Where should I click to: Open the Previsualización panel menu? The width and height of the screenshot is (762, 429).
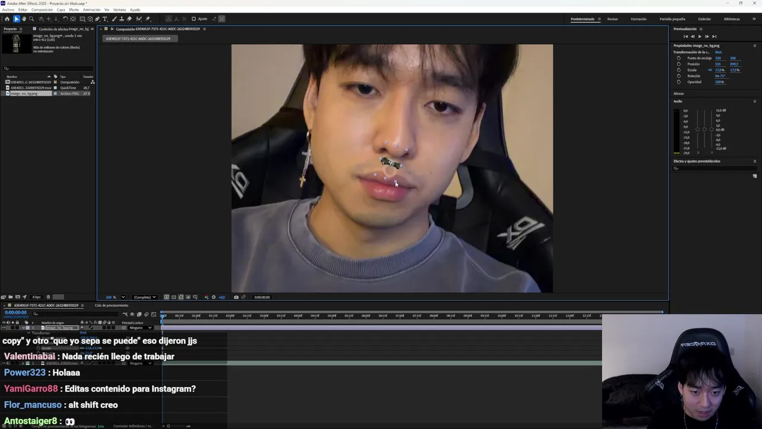701,29
